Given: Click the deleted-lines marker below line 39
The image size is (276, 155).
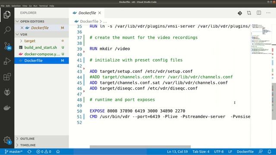Looking at the screenshot, I should 84,52.
